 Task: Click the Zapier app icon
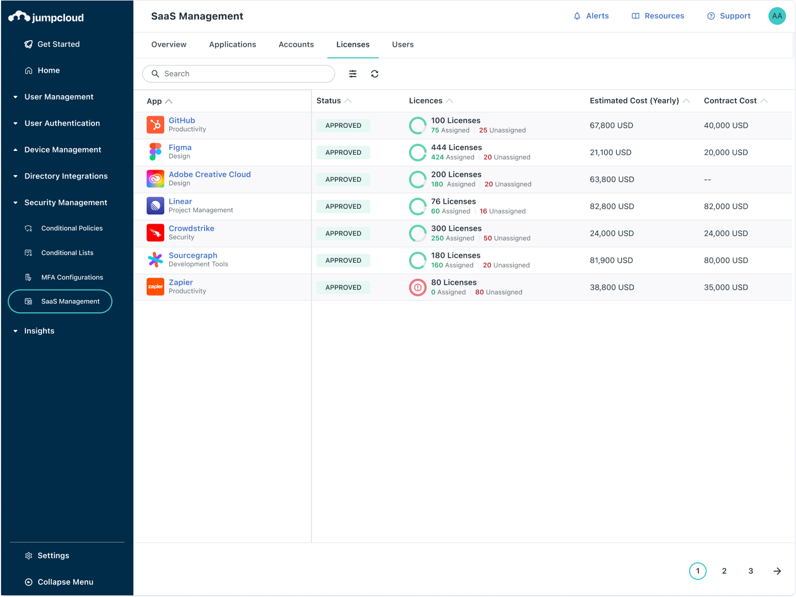[155, 286]
